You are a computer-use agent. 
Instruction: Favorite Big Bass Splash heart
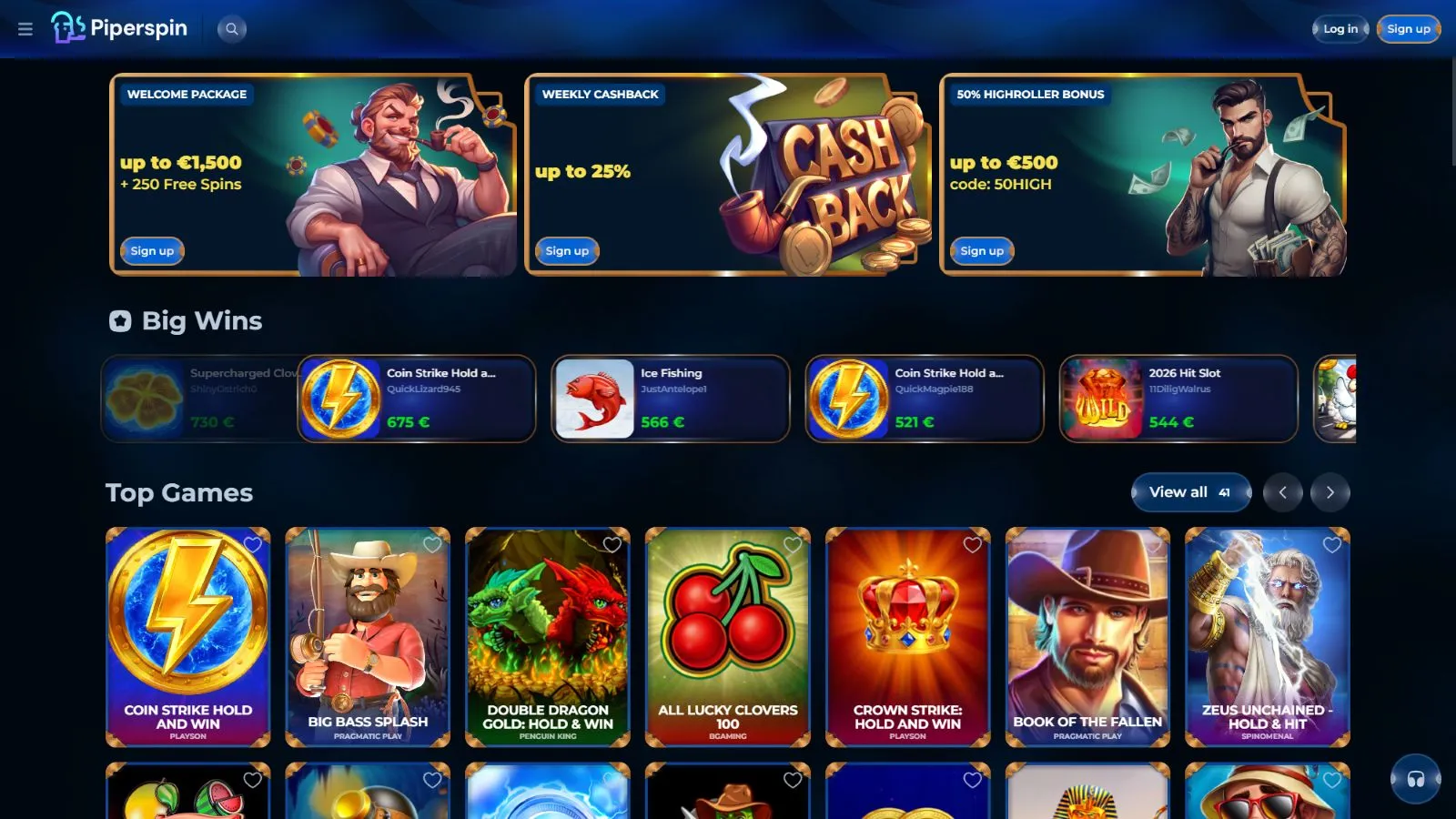pos(432,544)
